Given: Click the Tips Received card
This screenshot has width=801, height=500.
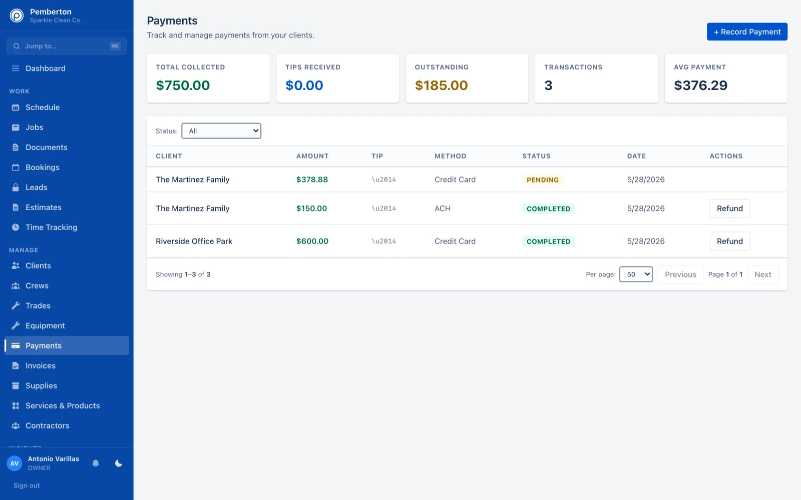Looking at the screenshot, I should [338, 78].
